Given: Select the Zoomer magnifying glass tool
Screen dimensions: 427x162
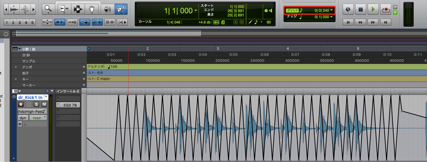Looking at the screenshot, I should pyautogui.click(x=48, y=9).
